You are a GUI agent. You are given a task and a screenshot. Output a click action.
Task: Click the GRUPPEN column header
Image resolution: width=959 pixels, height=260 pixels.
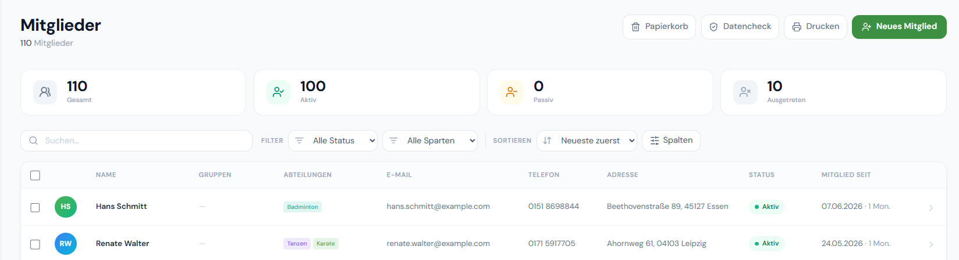pyautogui.click(x=215, y=175)
